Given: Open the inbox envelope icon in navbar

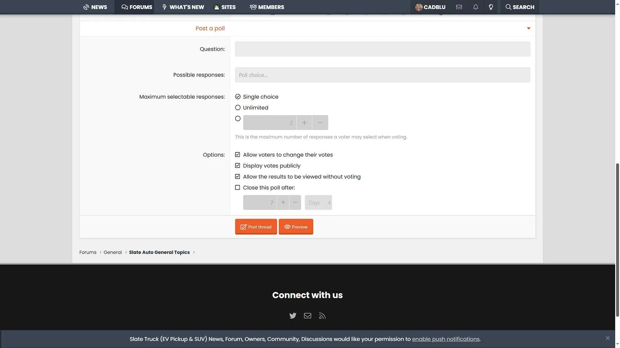Looking at the screenshot, I should [459, 7].
